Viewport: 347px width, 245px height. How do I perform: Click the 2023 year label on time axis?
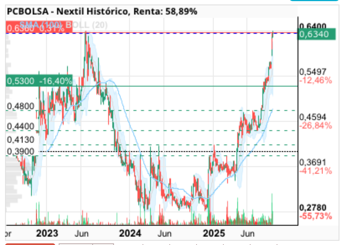coord(47,233)
